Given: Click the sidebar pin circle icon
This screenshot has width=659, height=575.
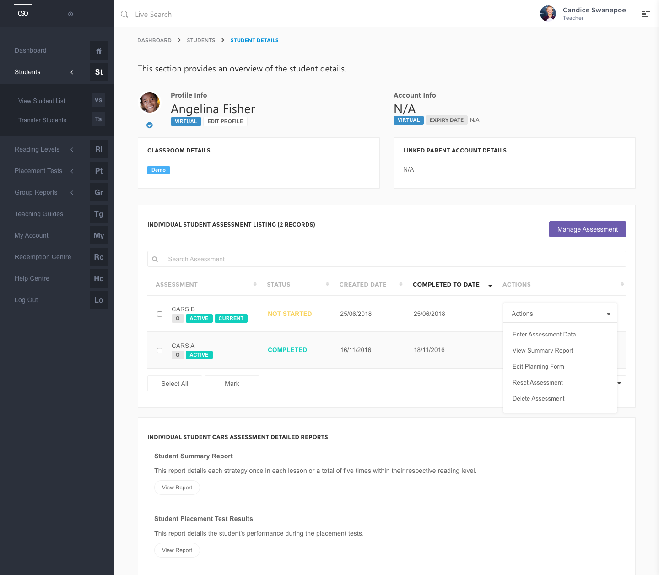Looking at the screenshot, I should (x=70, y=14).
